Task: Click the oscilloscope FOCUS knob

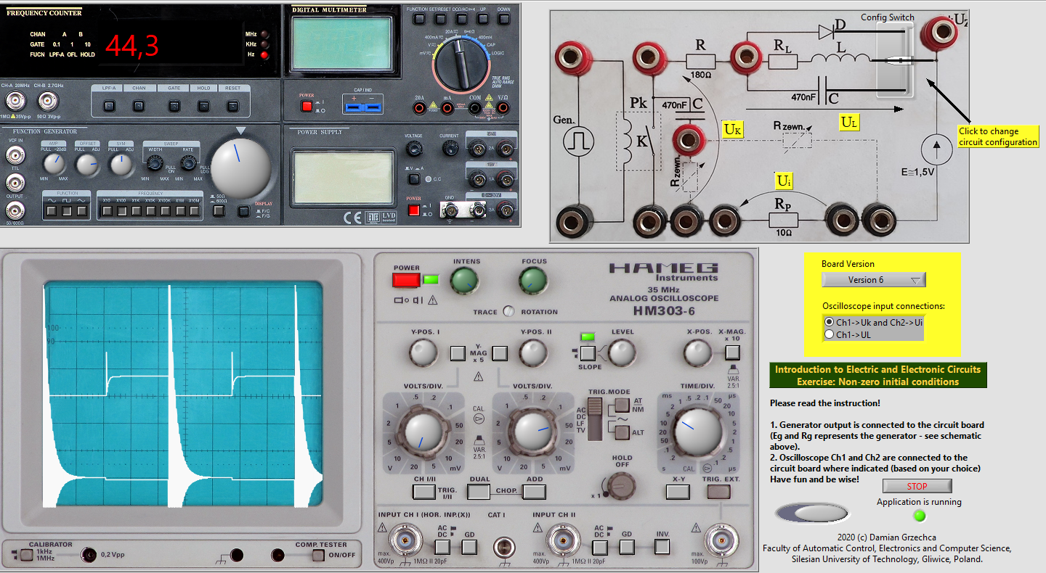Action: (533, 281)
